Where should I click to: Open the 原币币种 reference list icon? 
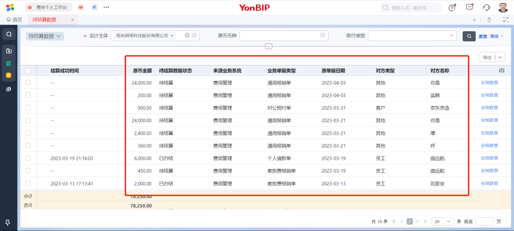pos(323,35)
